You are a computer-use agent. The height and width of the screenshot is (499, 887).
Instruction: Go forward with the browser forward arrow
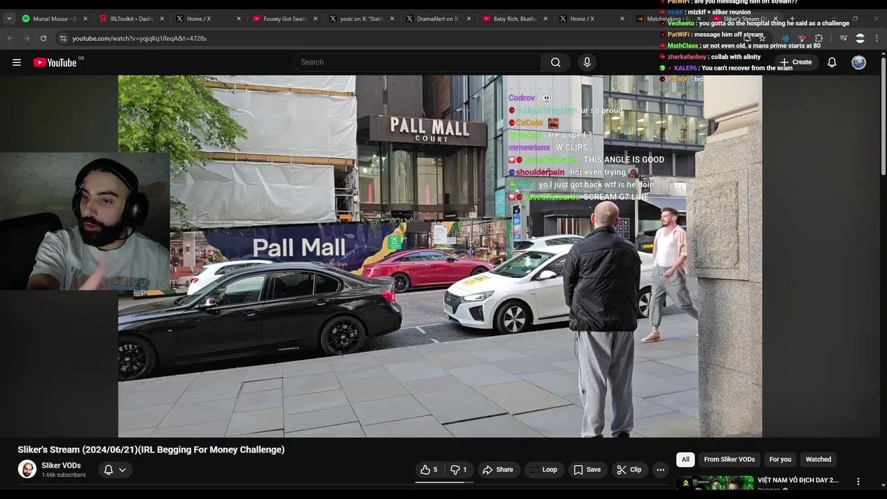click(x=26, y=38)
